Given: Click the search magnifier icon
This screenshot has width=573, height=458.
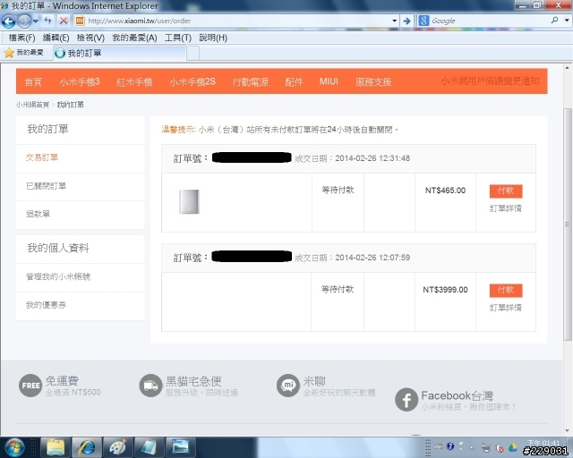Looking at the screenshot, I should click(555, 21).
